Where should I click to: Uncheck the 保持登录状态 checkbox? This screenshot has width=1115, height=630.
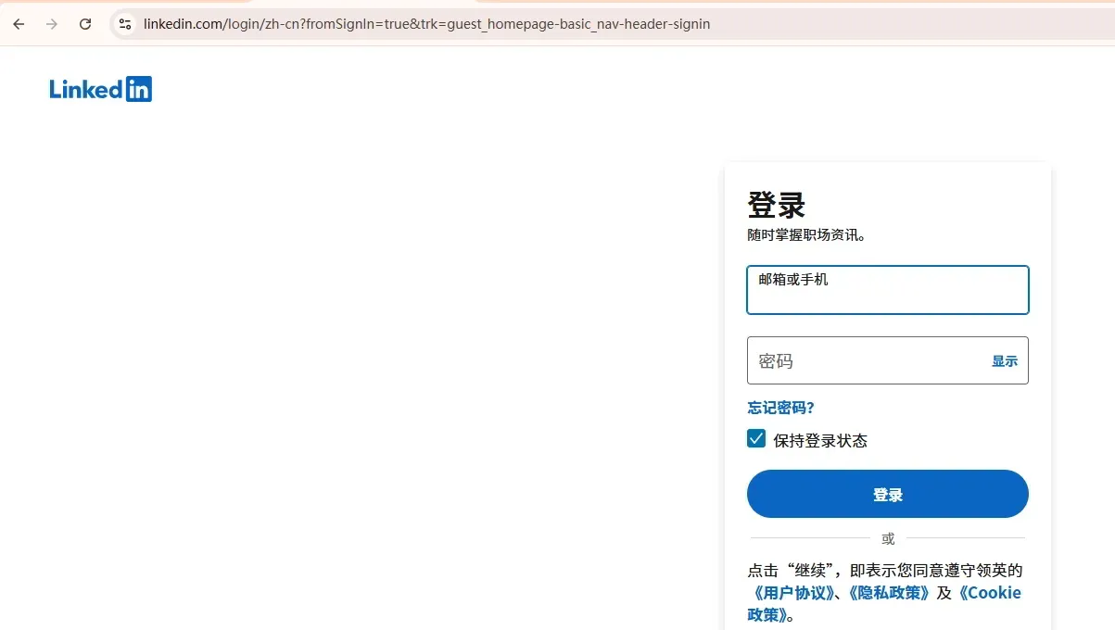pyautogui.click(x=756, y=438)
